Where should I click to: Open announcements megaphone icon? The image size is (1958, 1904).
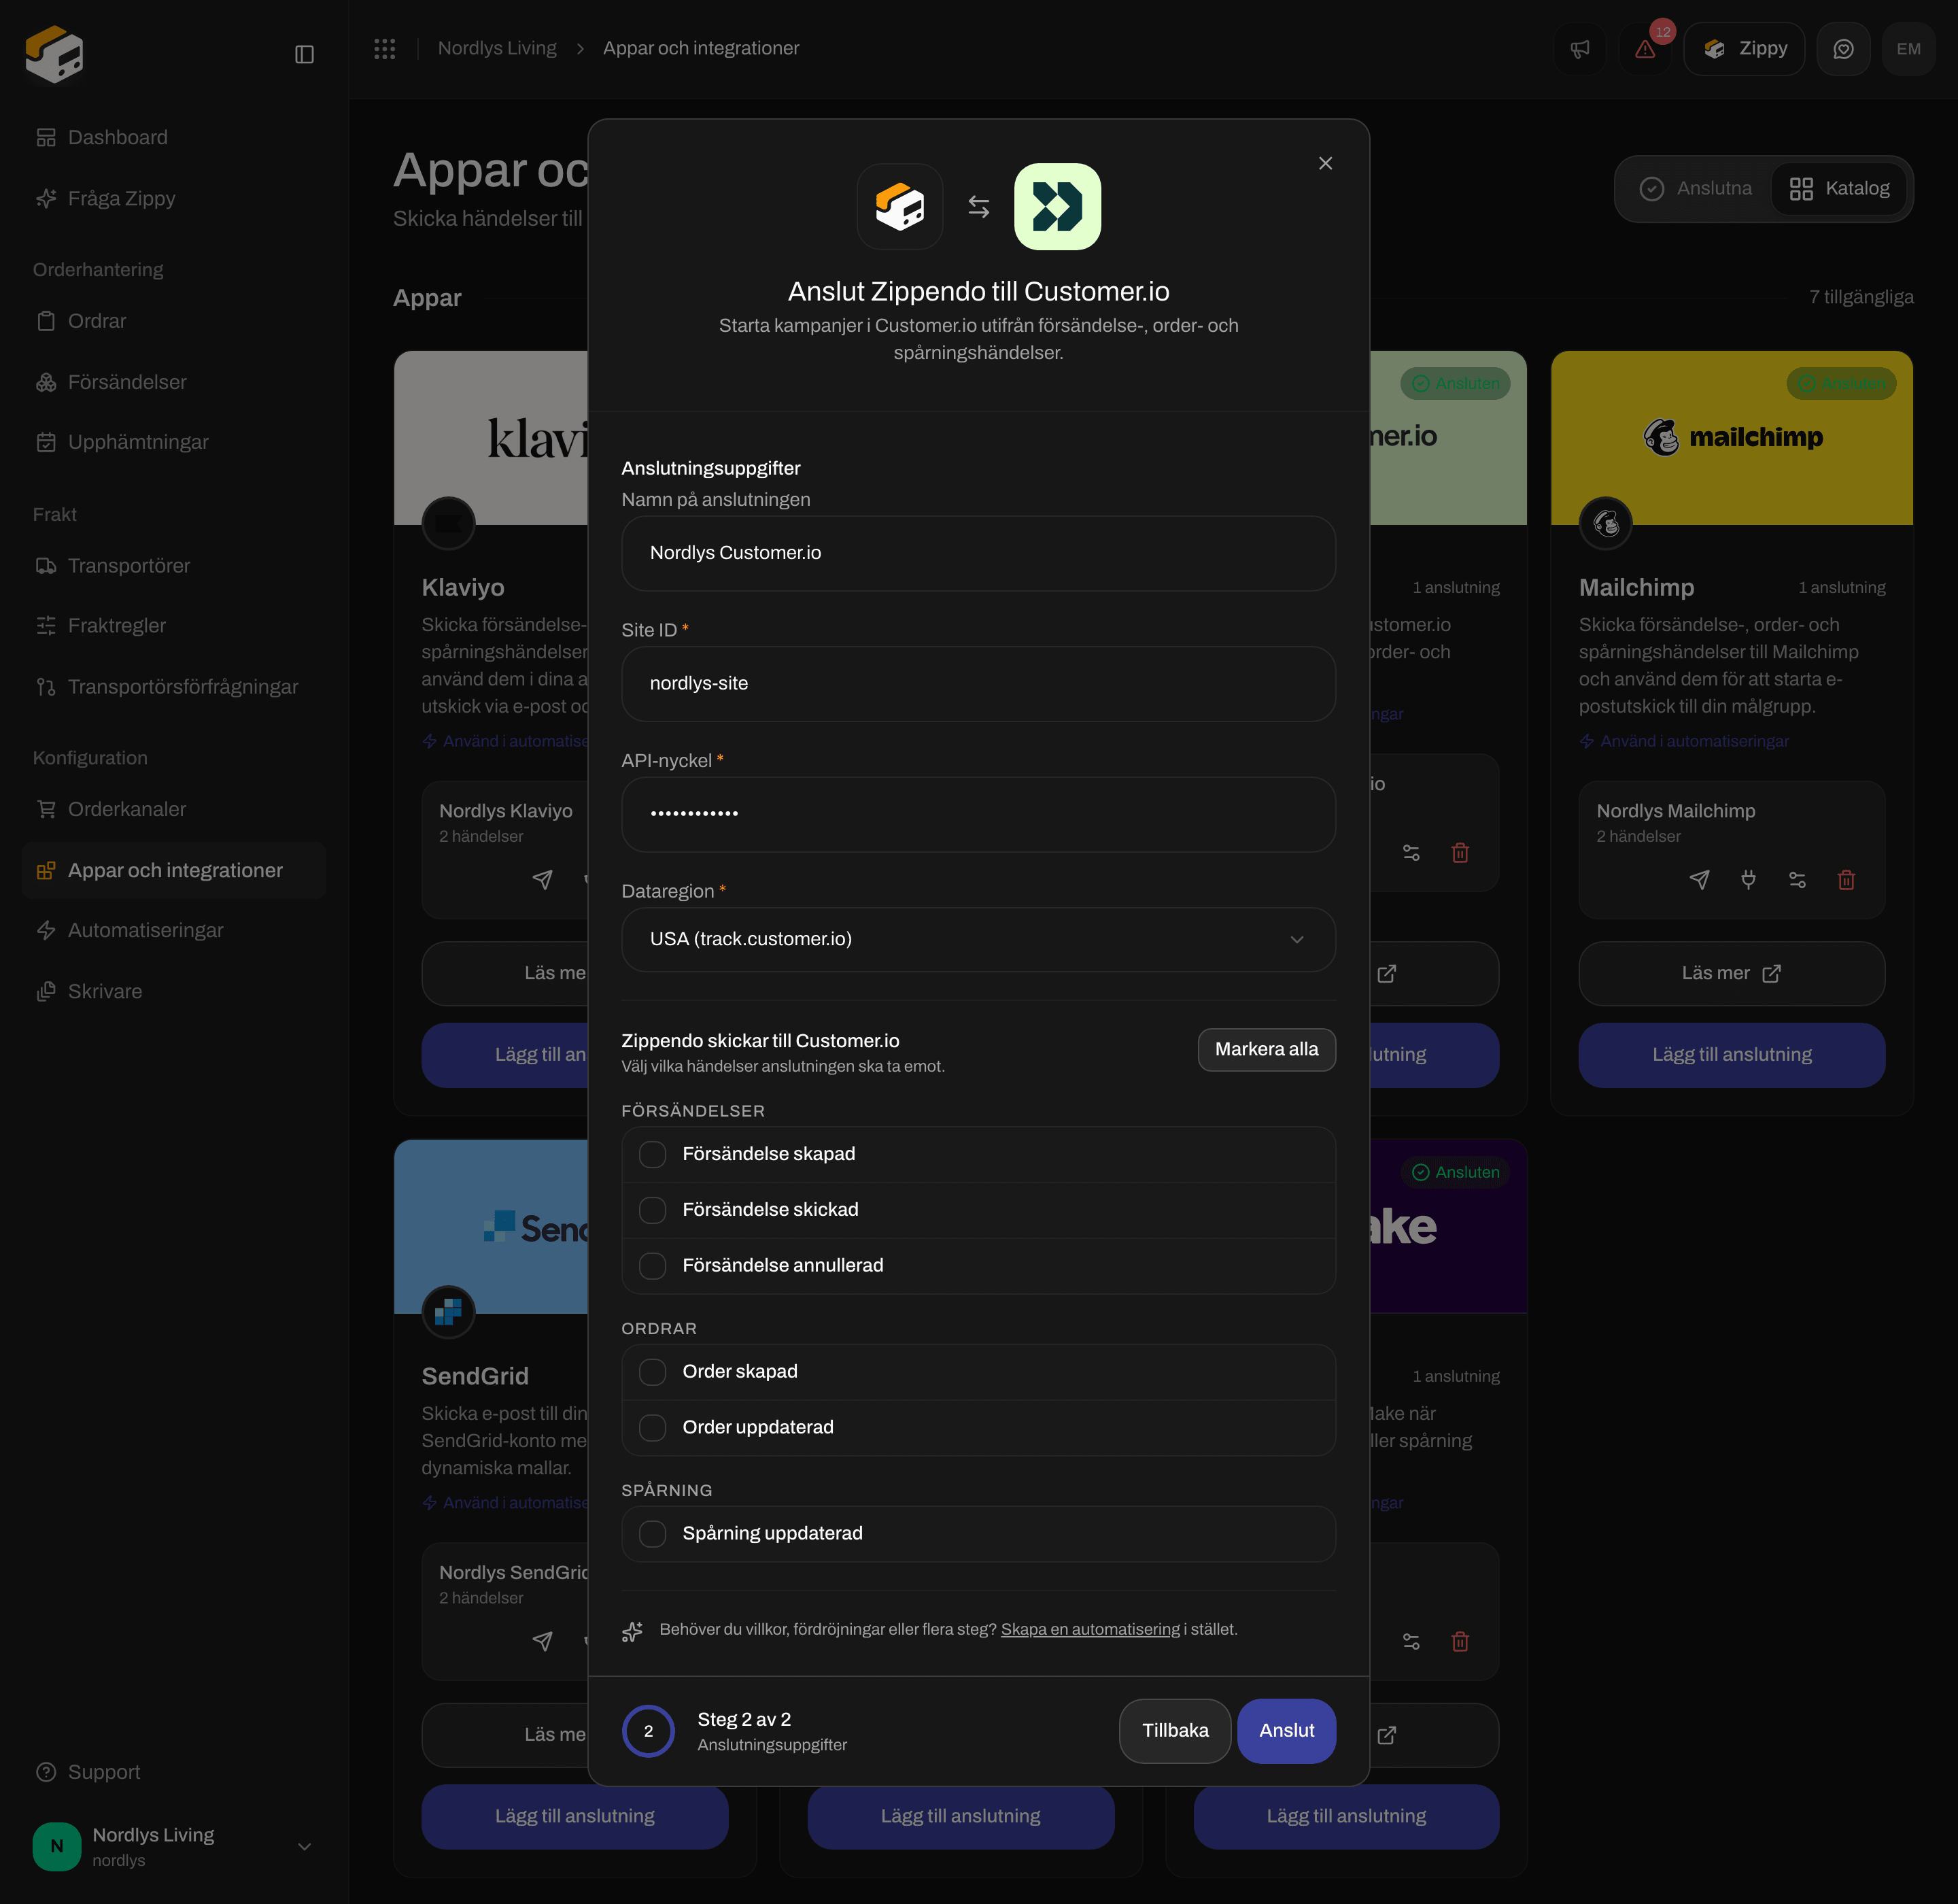pos(1580,49)
